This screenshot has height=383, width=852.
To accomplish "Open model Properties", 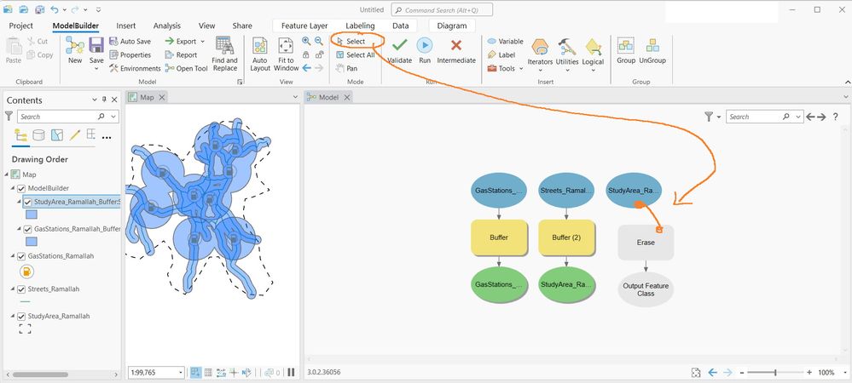I will [130, 54].
